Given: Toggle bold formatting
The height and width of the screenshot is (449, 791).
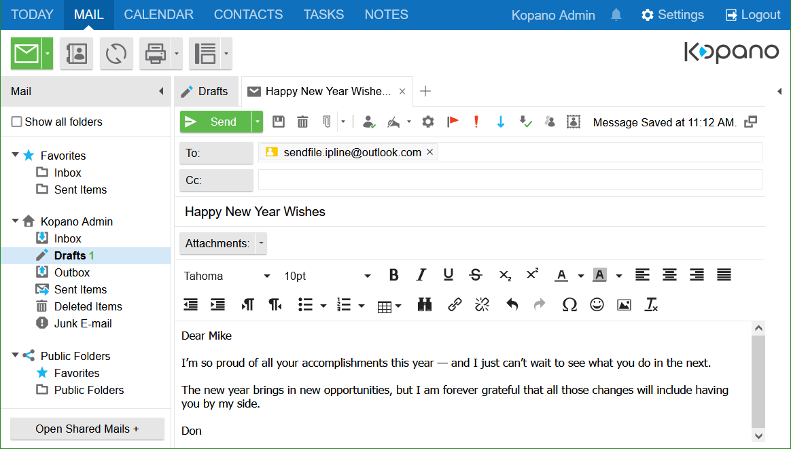Looking at the screenshot, I should [393, 275].
